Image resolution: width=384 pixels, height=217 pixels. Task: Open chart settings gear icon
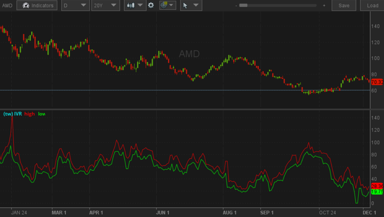point(151,5)
